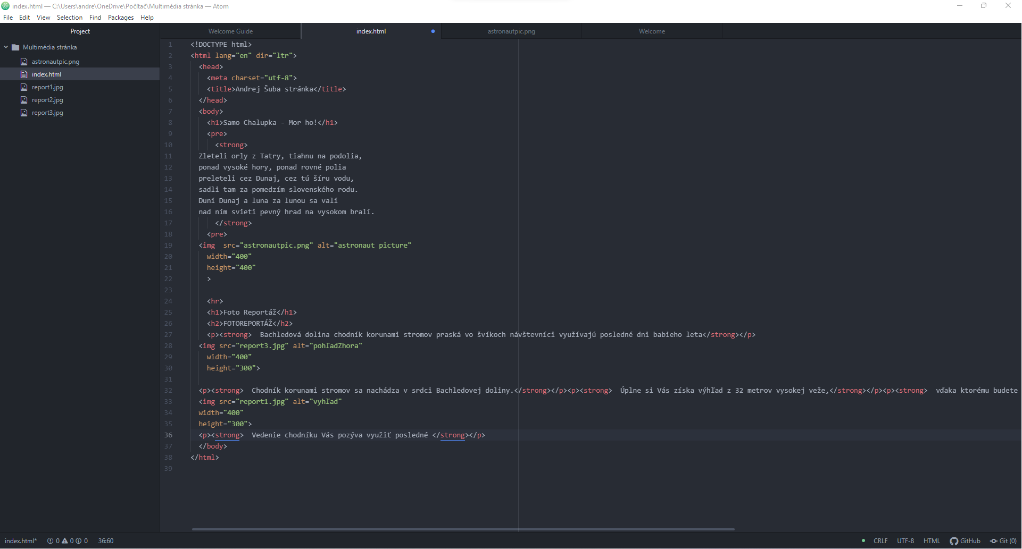Open the GitHub panel via status bar label
Screen dimensions: 1022x549
970,541
